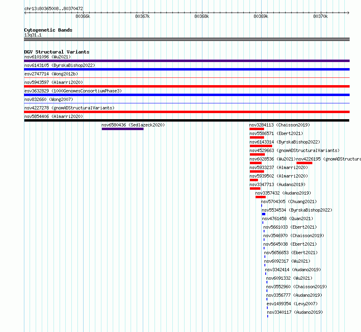This screenshot has width=361, height=332.
Task: Click the 80366k ruler mark
Action: pos(83,16)
